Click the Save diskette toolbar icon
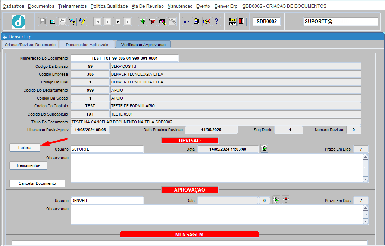The width and height of the screenshot is (385, 246). [x=43, y=22]
